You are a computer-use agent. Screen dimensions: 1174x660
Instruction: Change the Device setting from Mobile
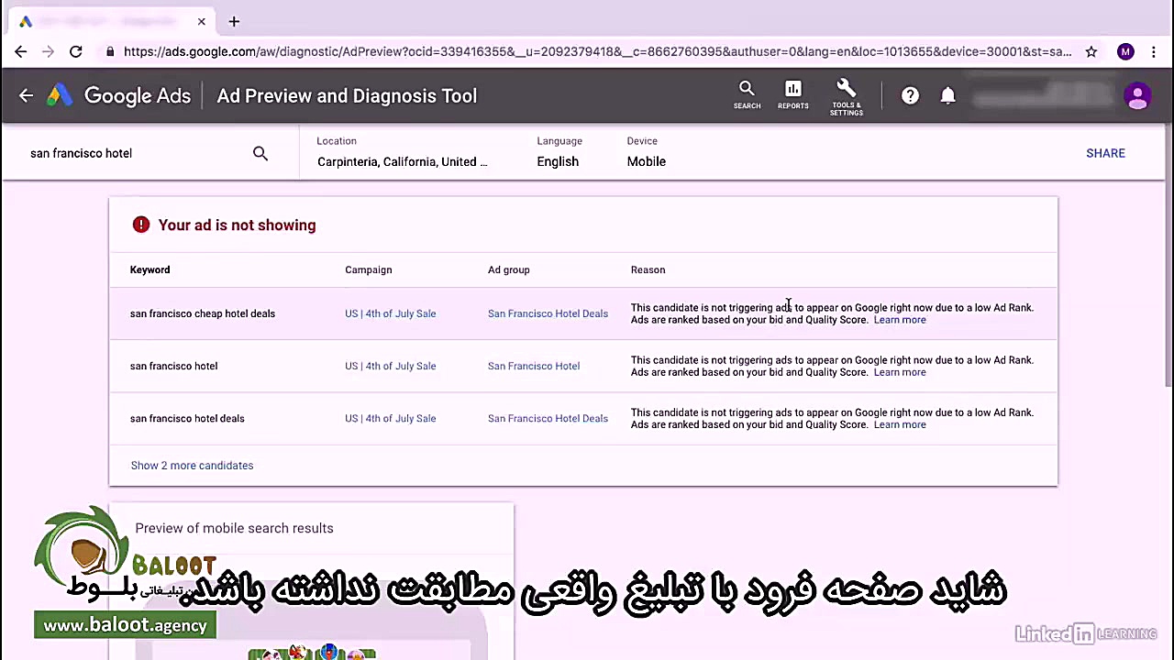[x=646, y=161]
